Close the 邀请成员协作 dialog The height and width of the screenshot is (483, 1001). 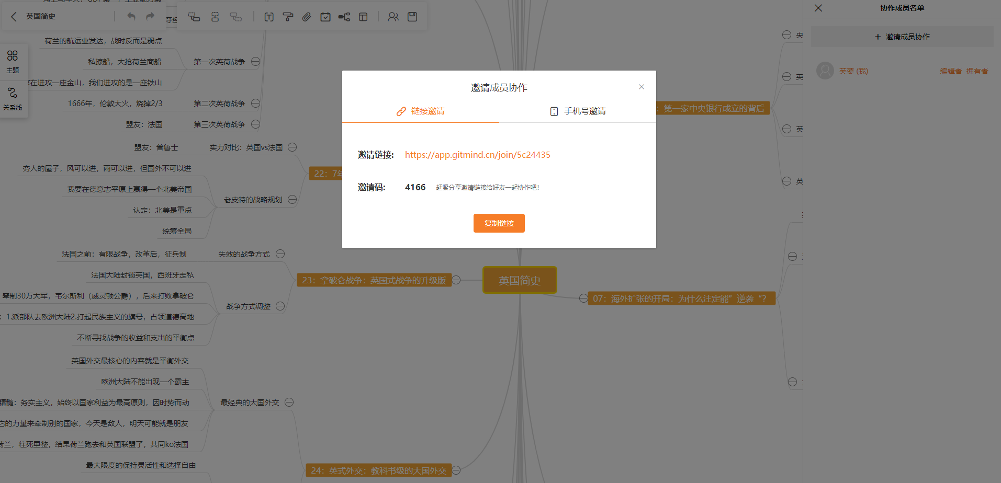(641, 87)
